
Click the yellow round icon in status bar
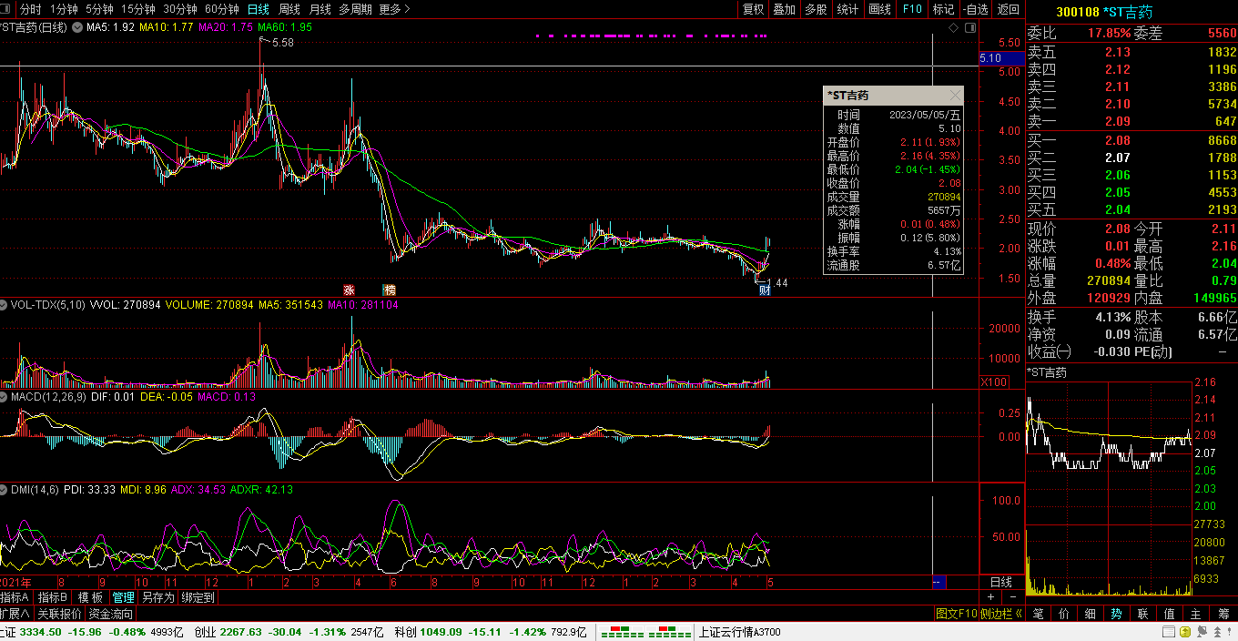pos(1185,631)
